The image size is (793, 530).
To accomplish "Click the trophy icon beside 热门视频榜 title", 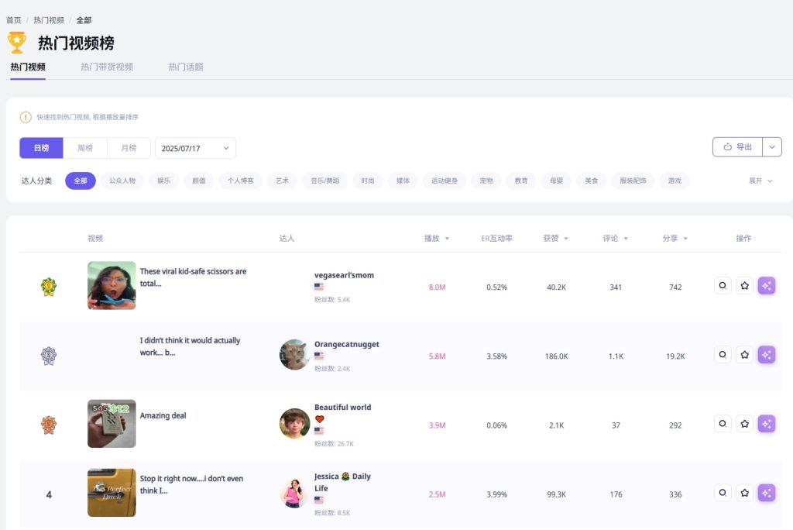I will (16, 43).
